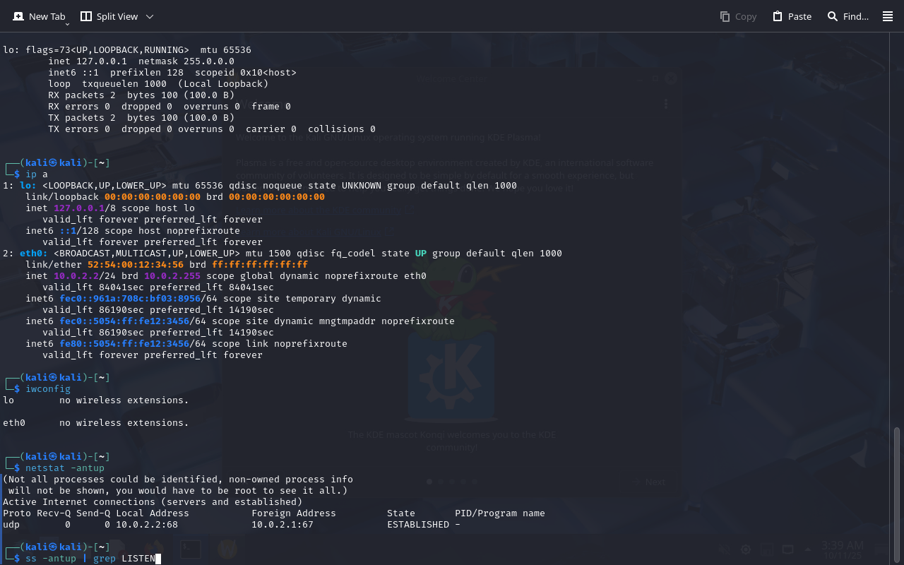Click the purple 127.0.0.1 address

point(79,208)
